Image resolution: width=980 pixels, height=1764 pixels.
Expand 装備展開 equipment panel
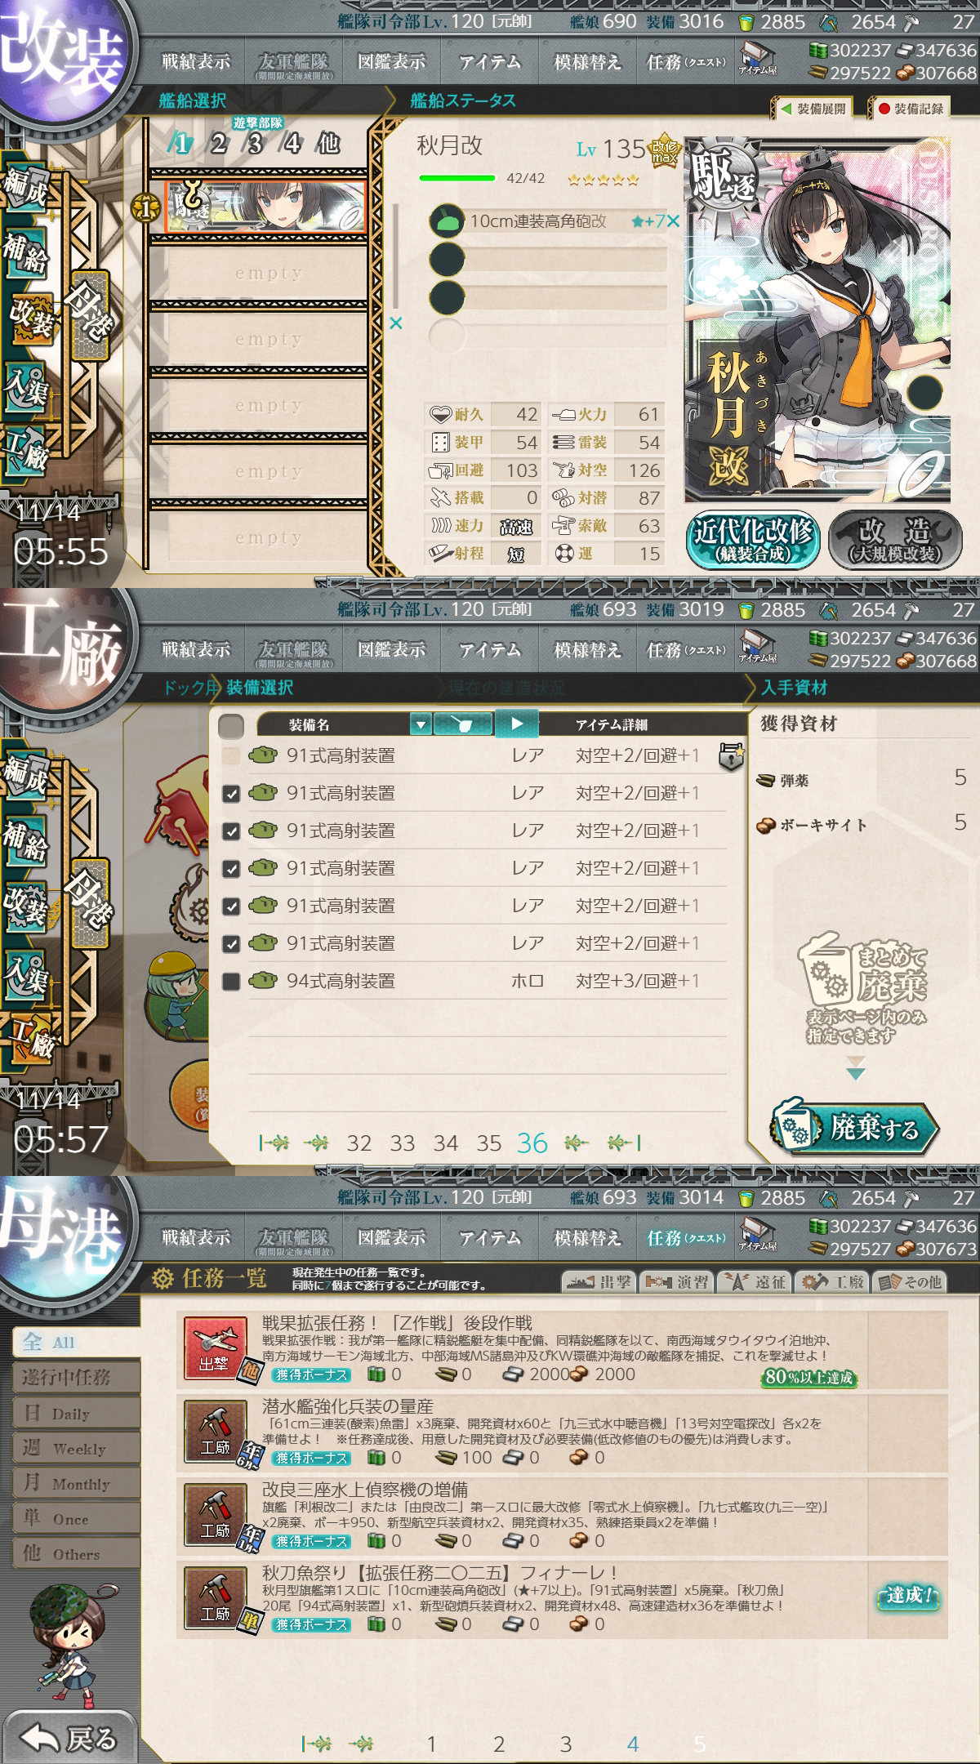(813, 109)
